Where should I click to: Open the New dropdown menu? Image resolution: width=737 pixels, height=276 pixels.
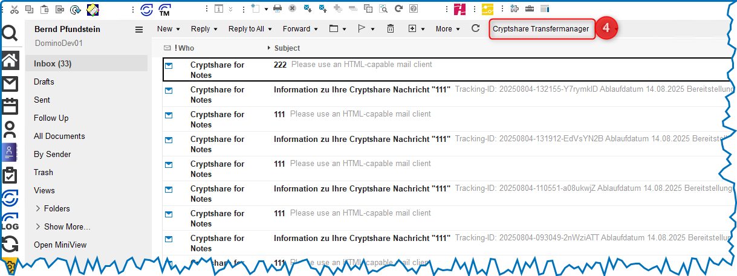pyautogui.click(x=168, y=29)
